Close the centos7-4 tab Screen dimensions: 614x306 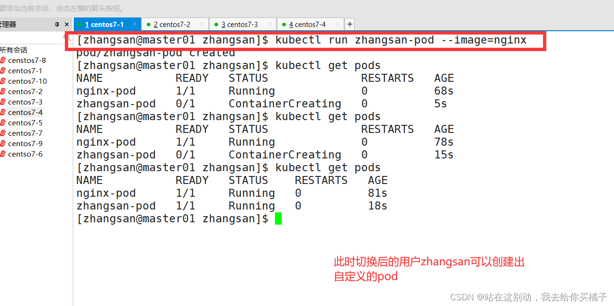coord(338,24)
